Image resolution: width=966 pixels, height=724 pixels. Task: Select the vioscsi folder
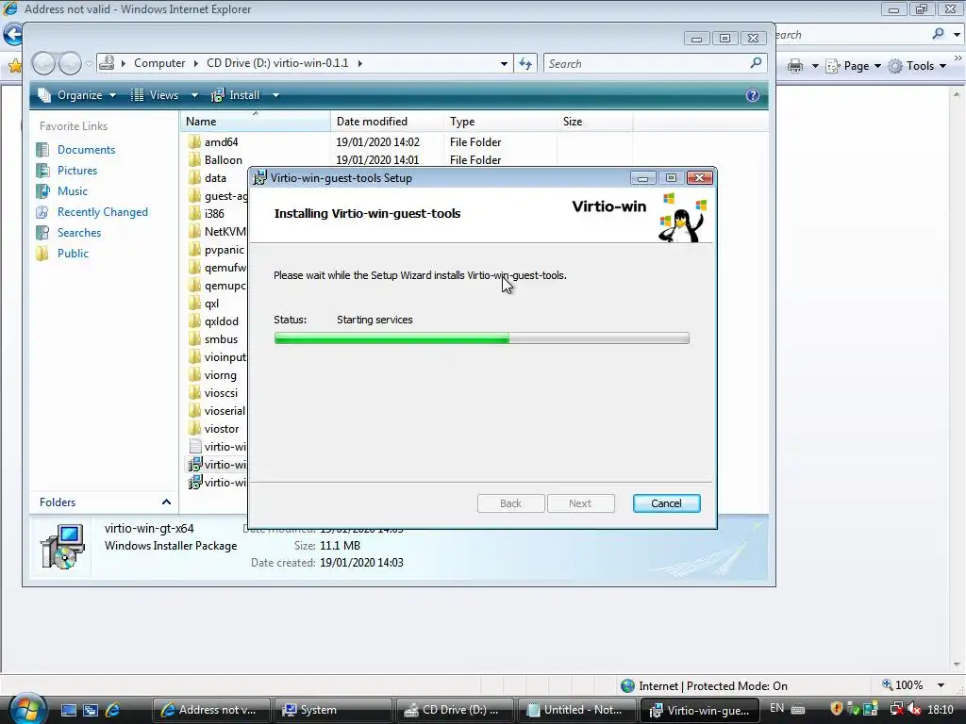click(x=221, y=393)
